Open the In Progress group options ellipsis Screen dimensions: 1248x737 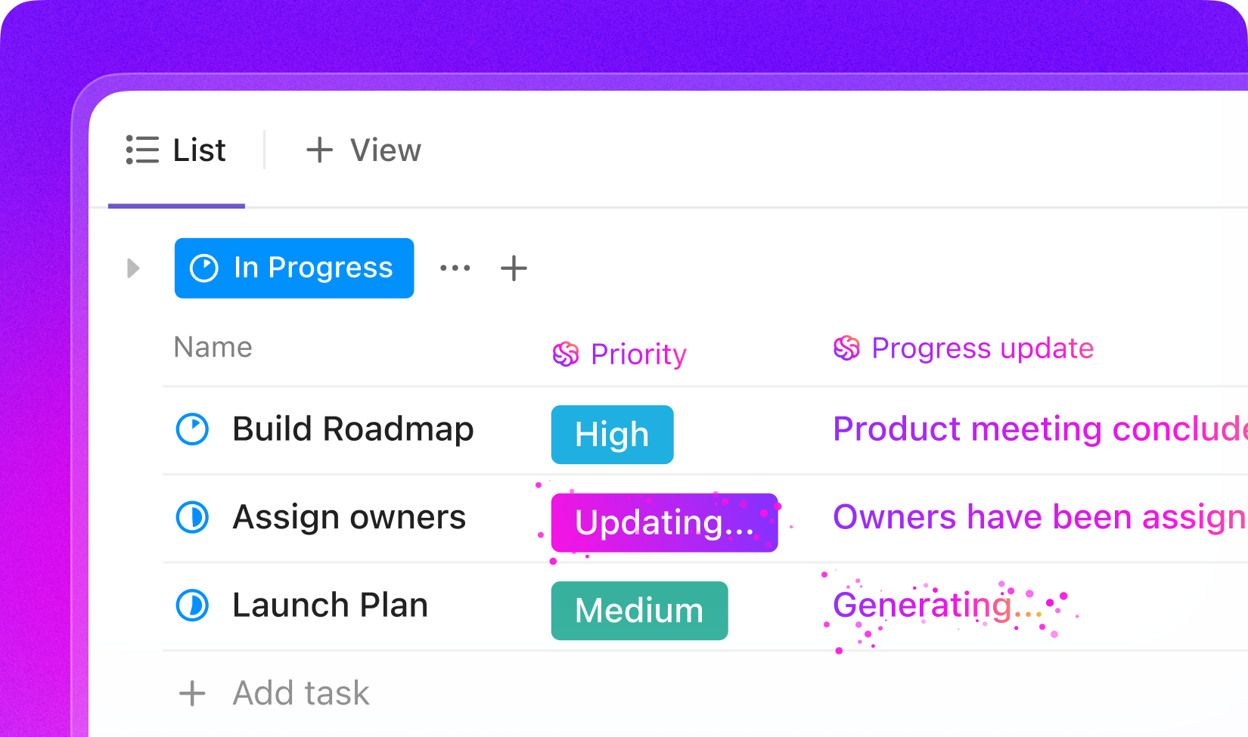pyautogui.click(x=455, y=268)
